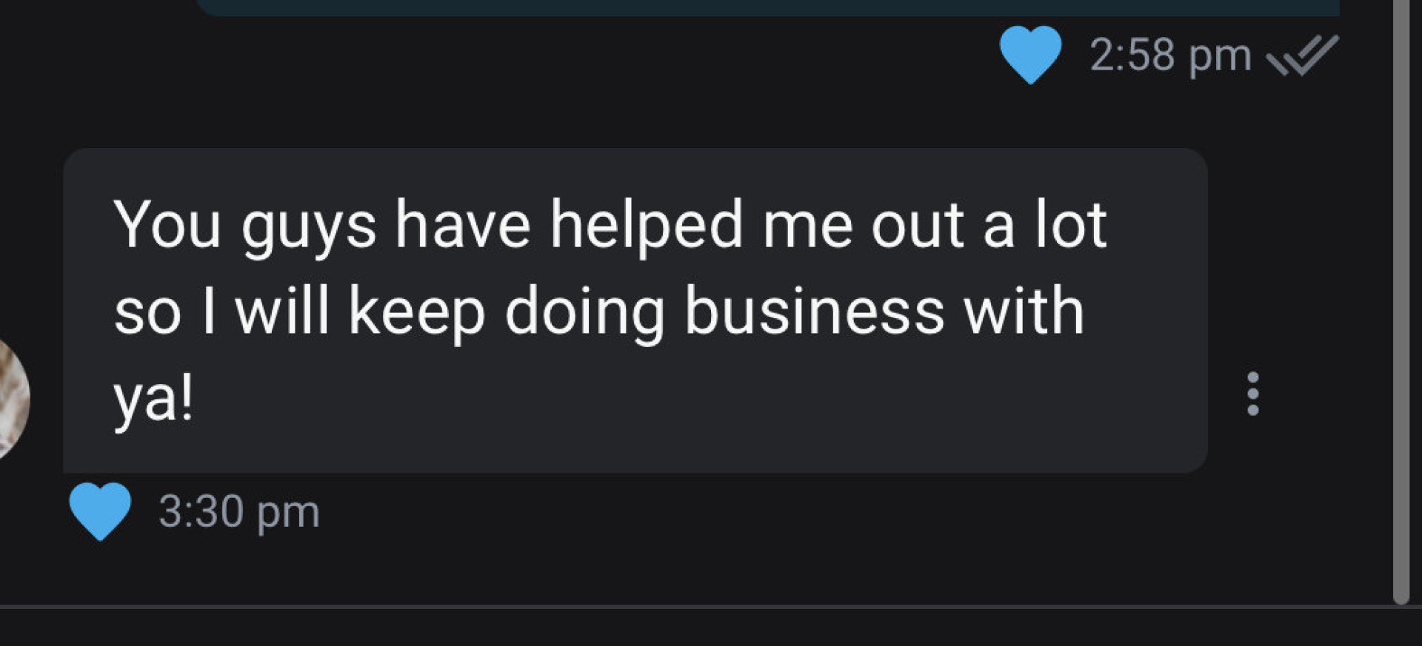The width and height of the screenshot is (1422, 646).
Task: Click the blue heart beside 2:58 pm
Action: click(1029, 54)
